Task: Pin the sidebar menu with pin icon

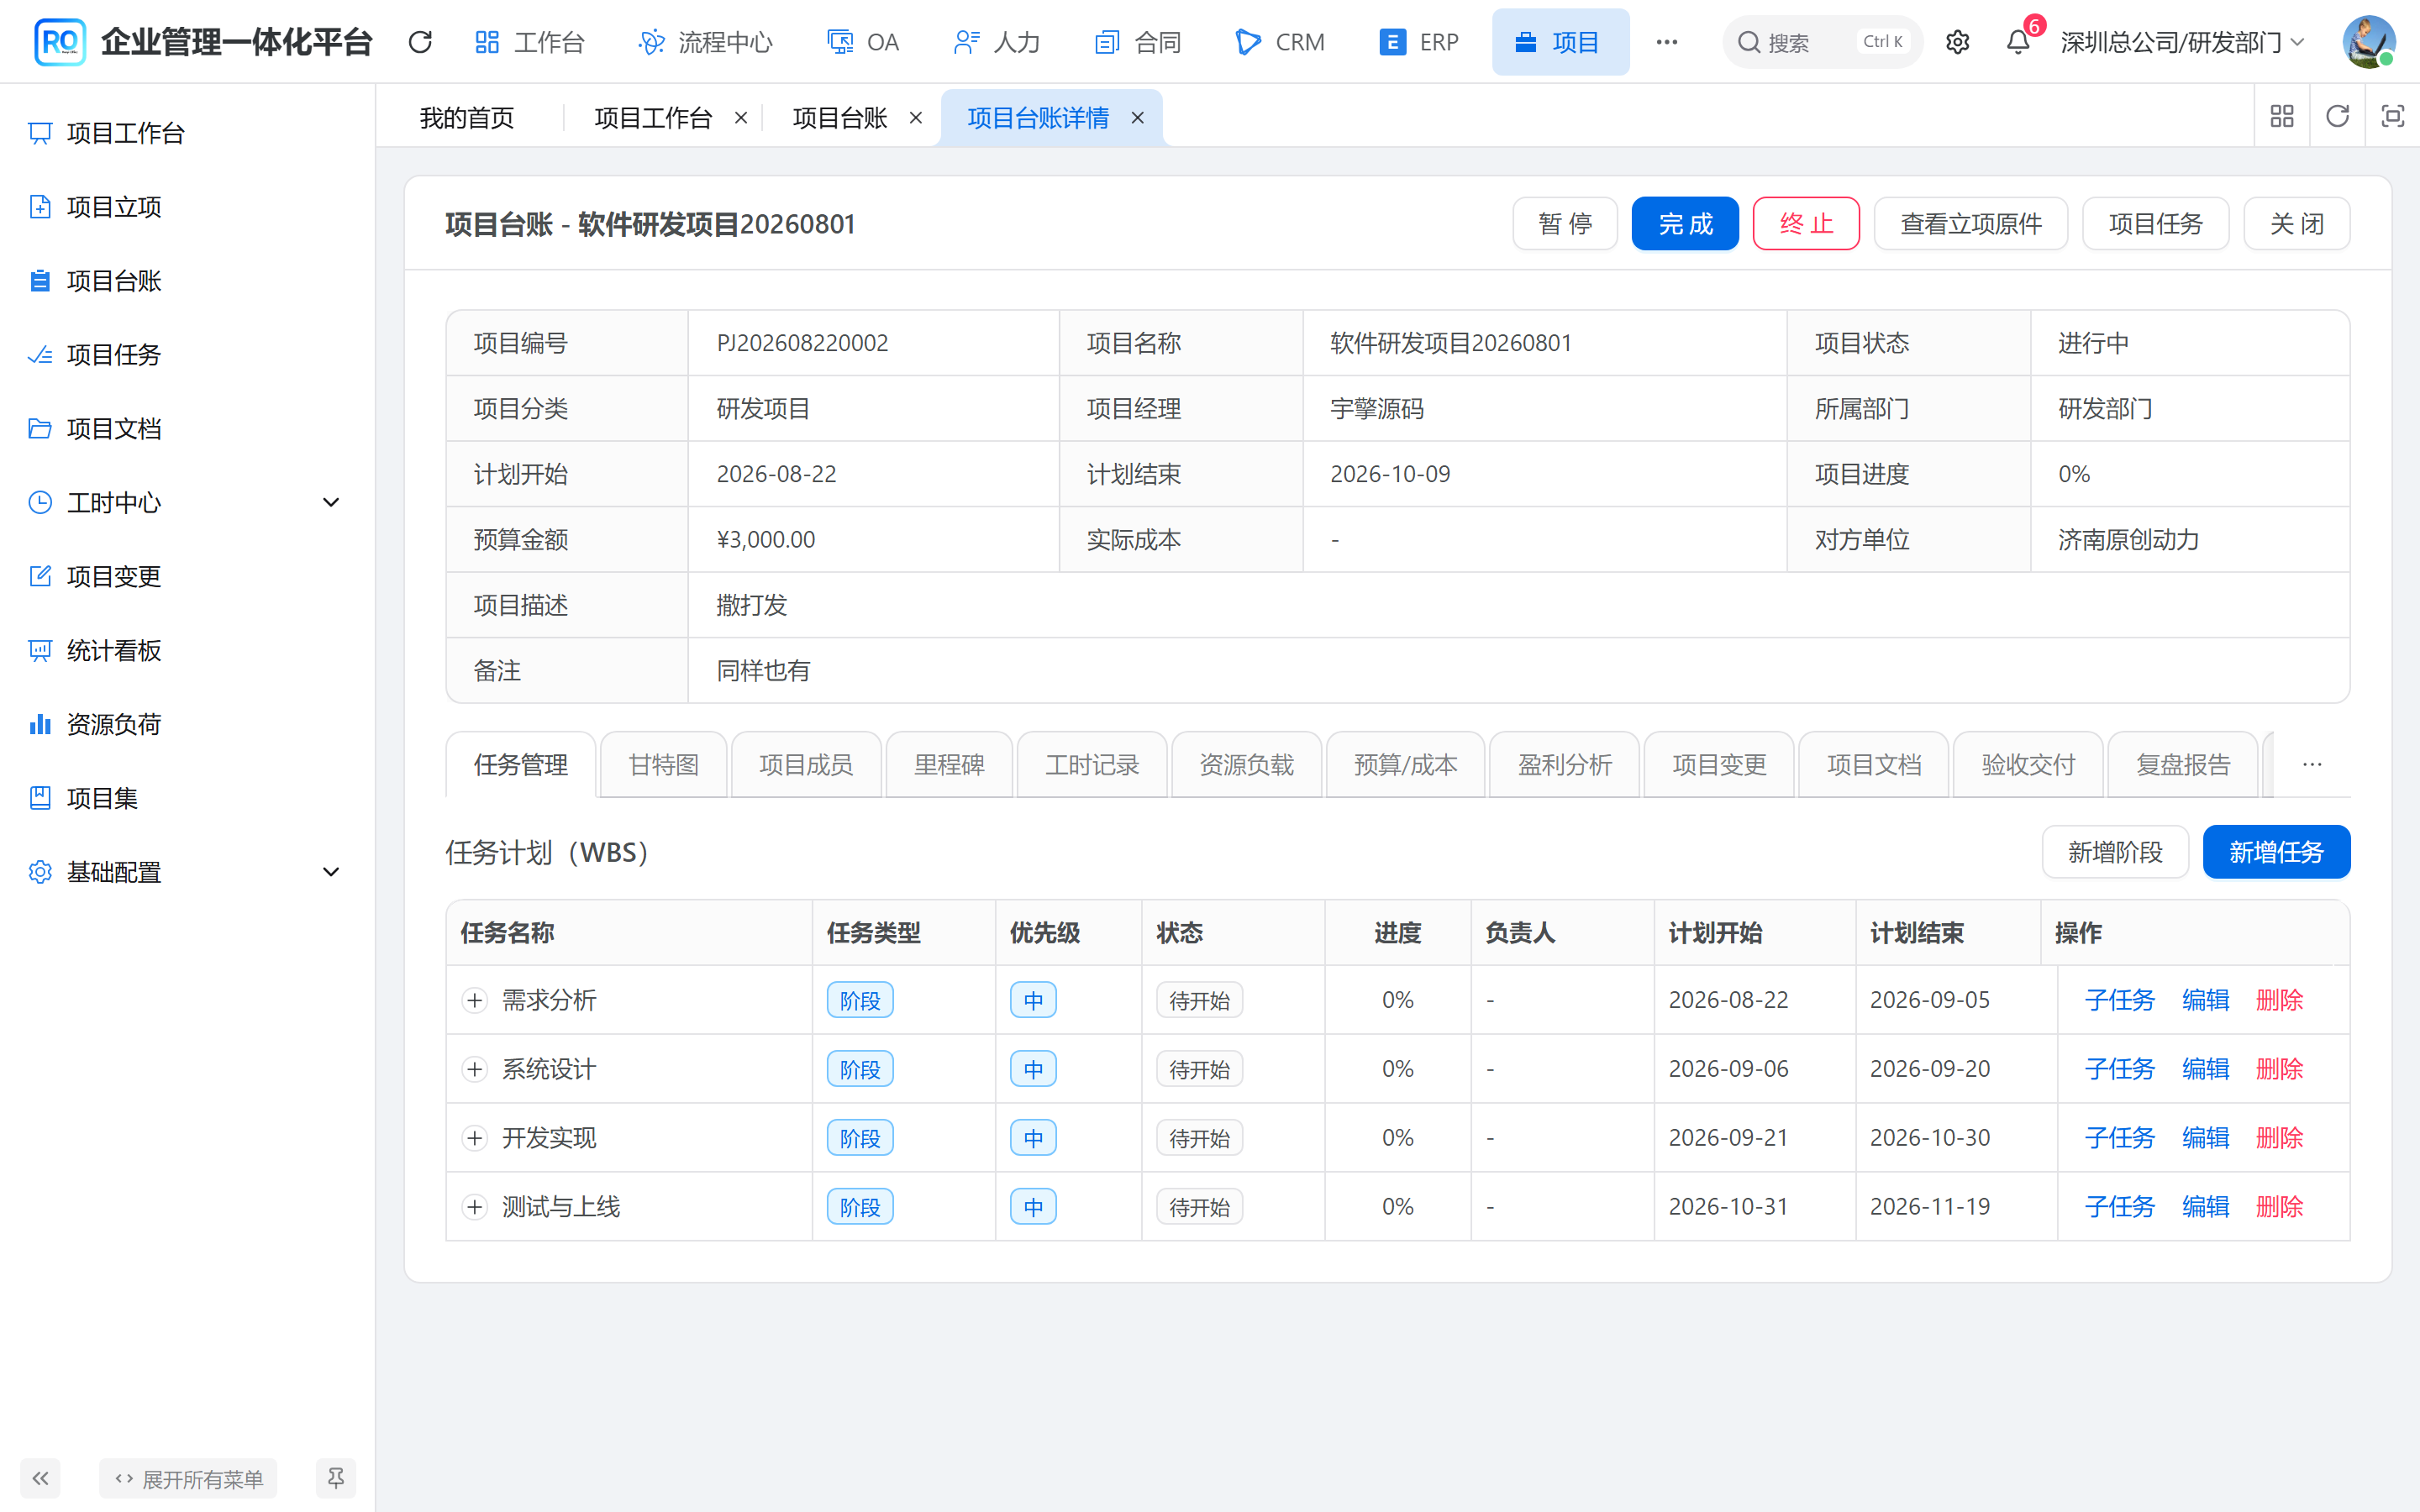Action: pos(336,1478)
